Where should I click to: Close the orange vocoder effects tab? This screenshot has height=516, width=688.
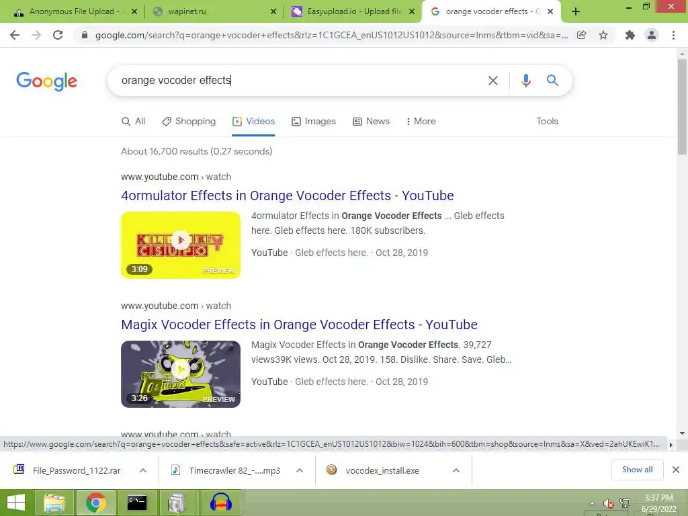(x=550, y=11)
